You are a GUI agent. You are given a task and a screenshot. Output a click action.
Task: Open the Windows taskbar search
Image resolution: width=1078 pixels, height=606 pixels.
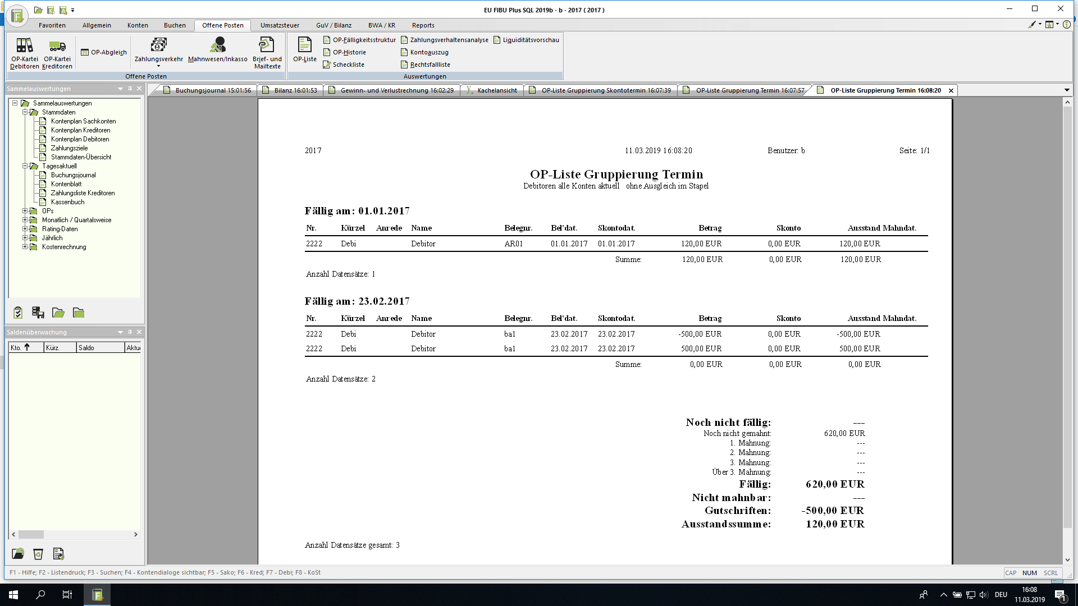[40, 595]
